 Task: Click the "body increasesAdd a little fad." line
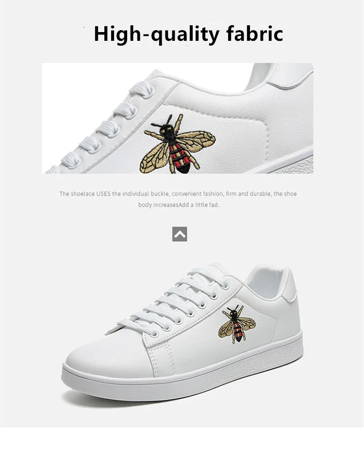click(179, 205)
